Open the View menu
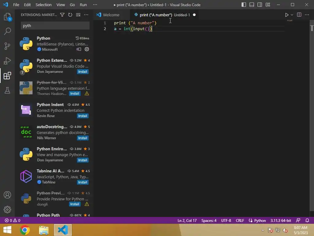Screen dimensions: 314x236 click(60, 5)
